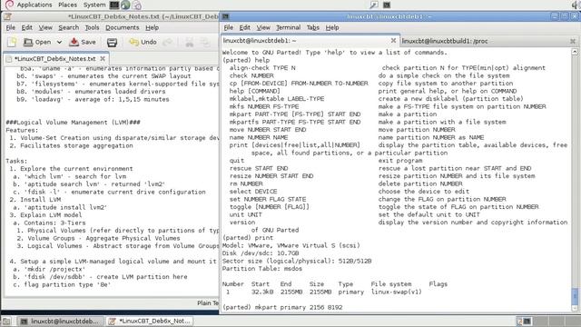Click the show desktop icon in bottom panel

click(6, 321)
